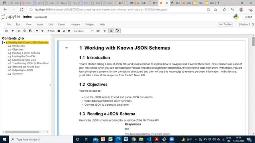Refresh the Contents table icon
Viewport: 255px width, 143px height.
pyautogui.click(x=20, y=39)
